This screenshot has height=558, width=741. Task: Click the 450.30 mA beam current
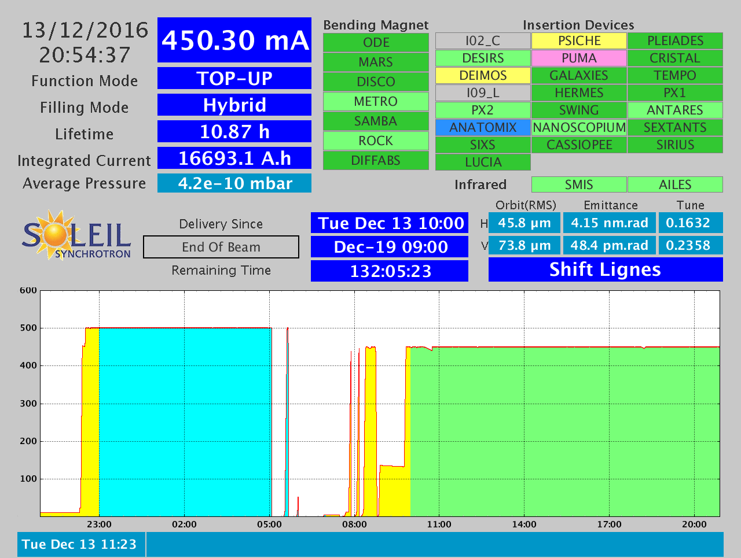(x=234, y=40)
